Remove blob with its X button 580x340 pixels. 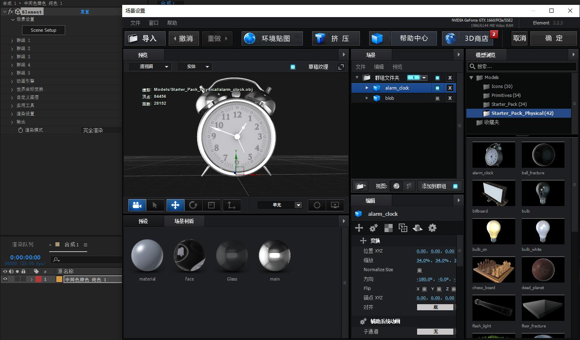point(450,98)
